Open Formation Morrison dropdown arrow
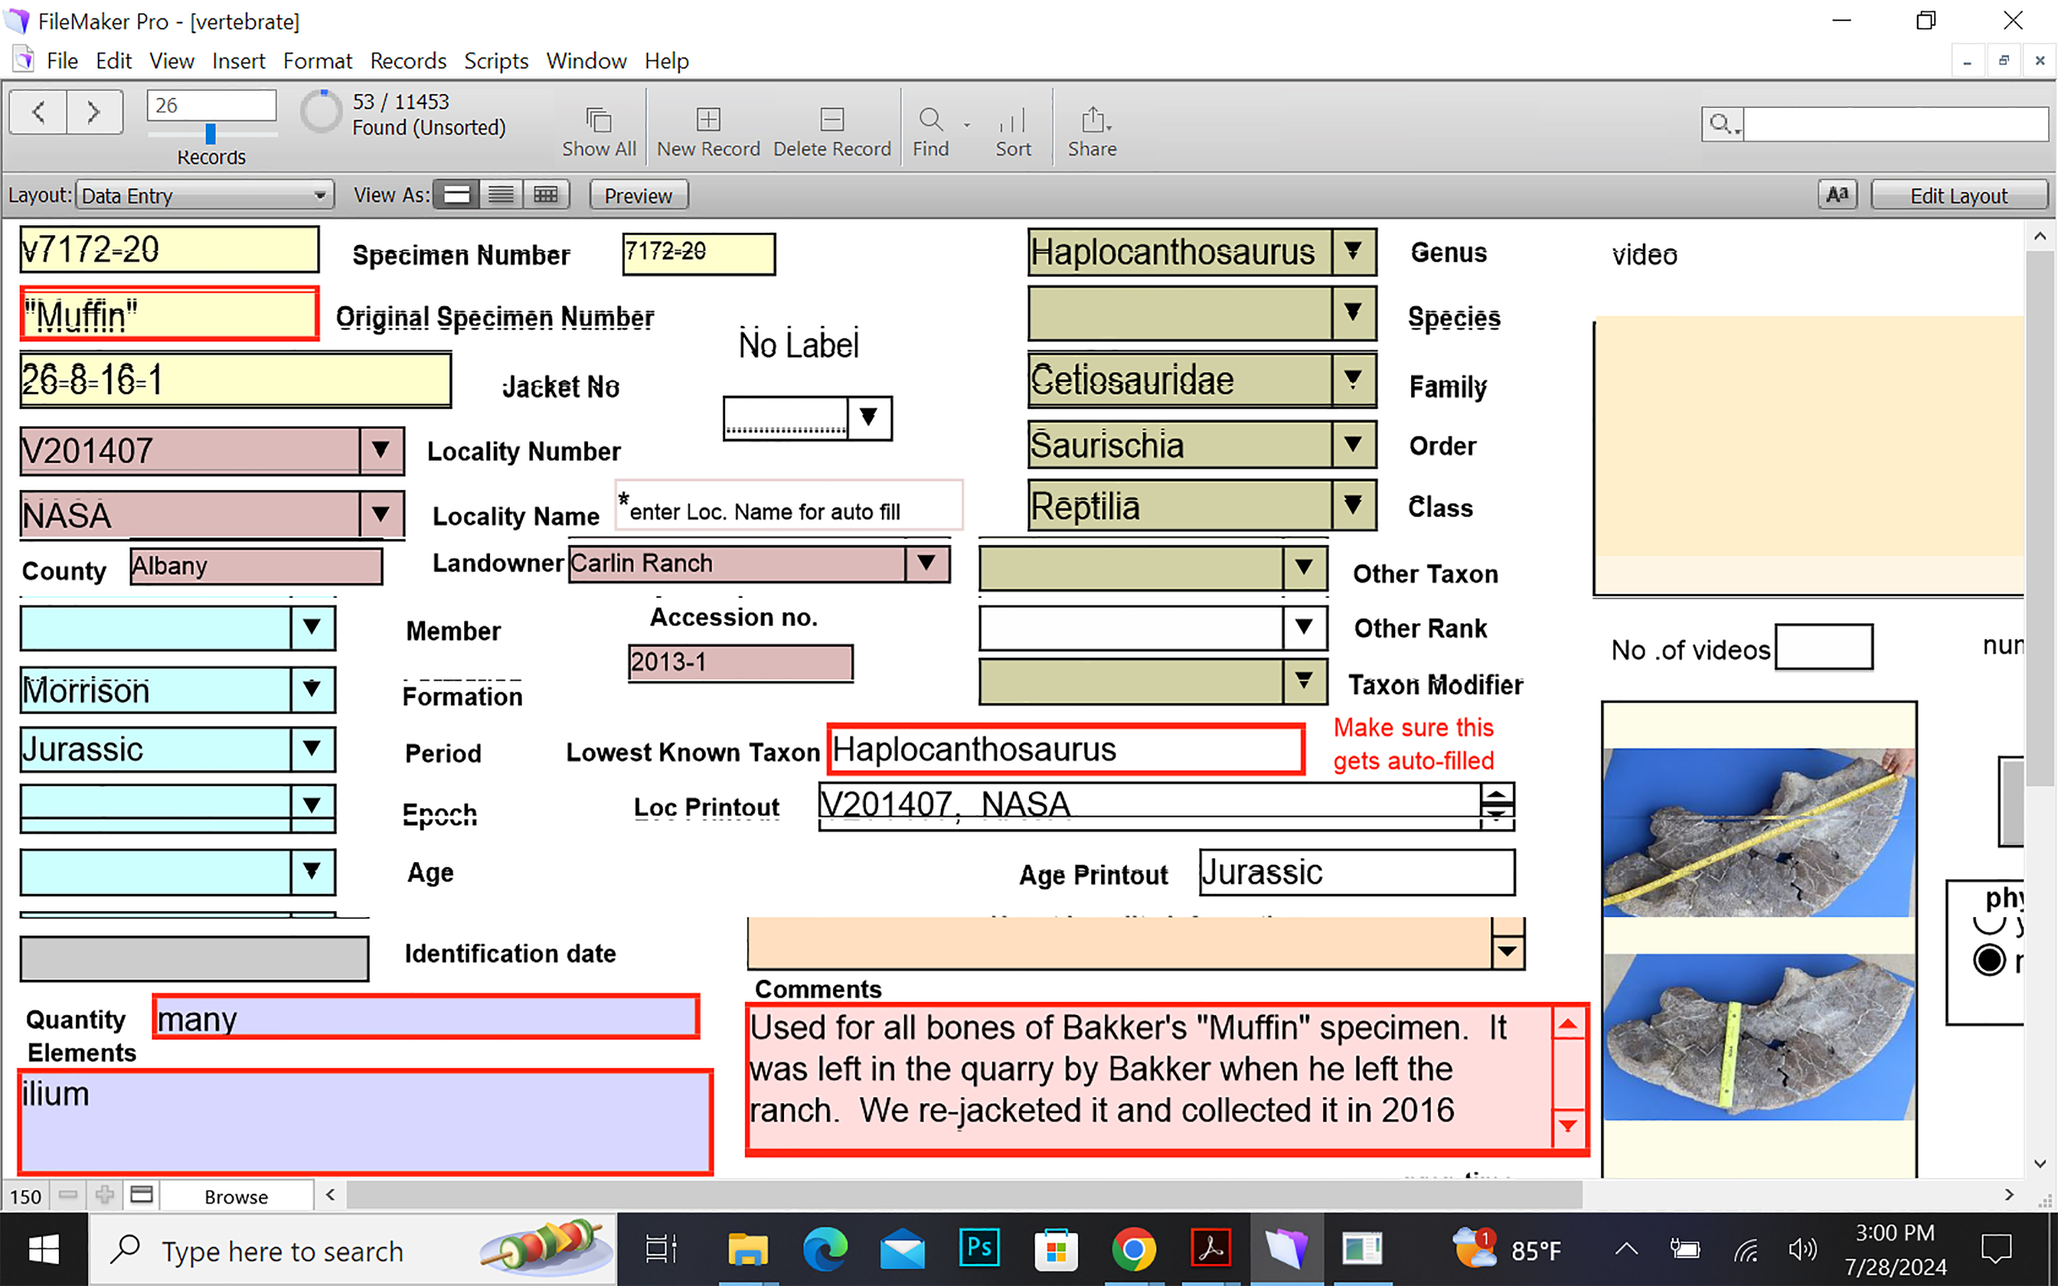 (312, 689)
